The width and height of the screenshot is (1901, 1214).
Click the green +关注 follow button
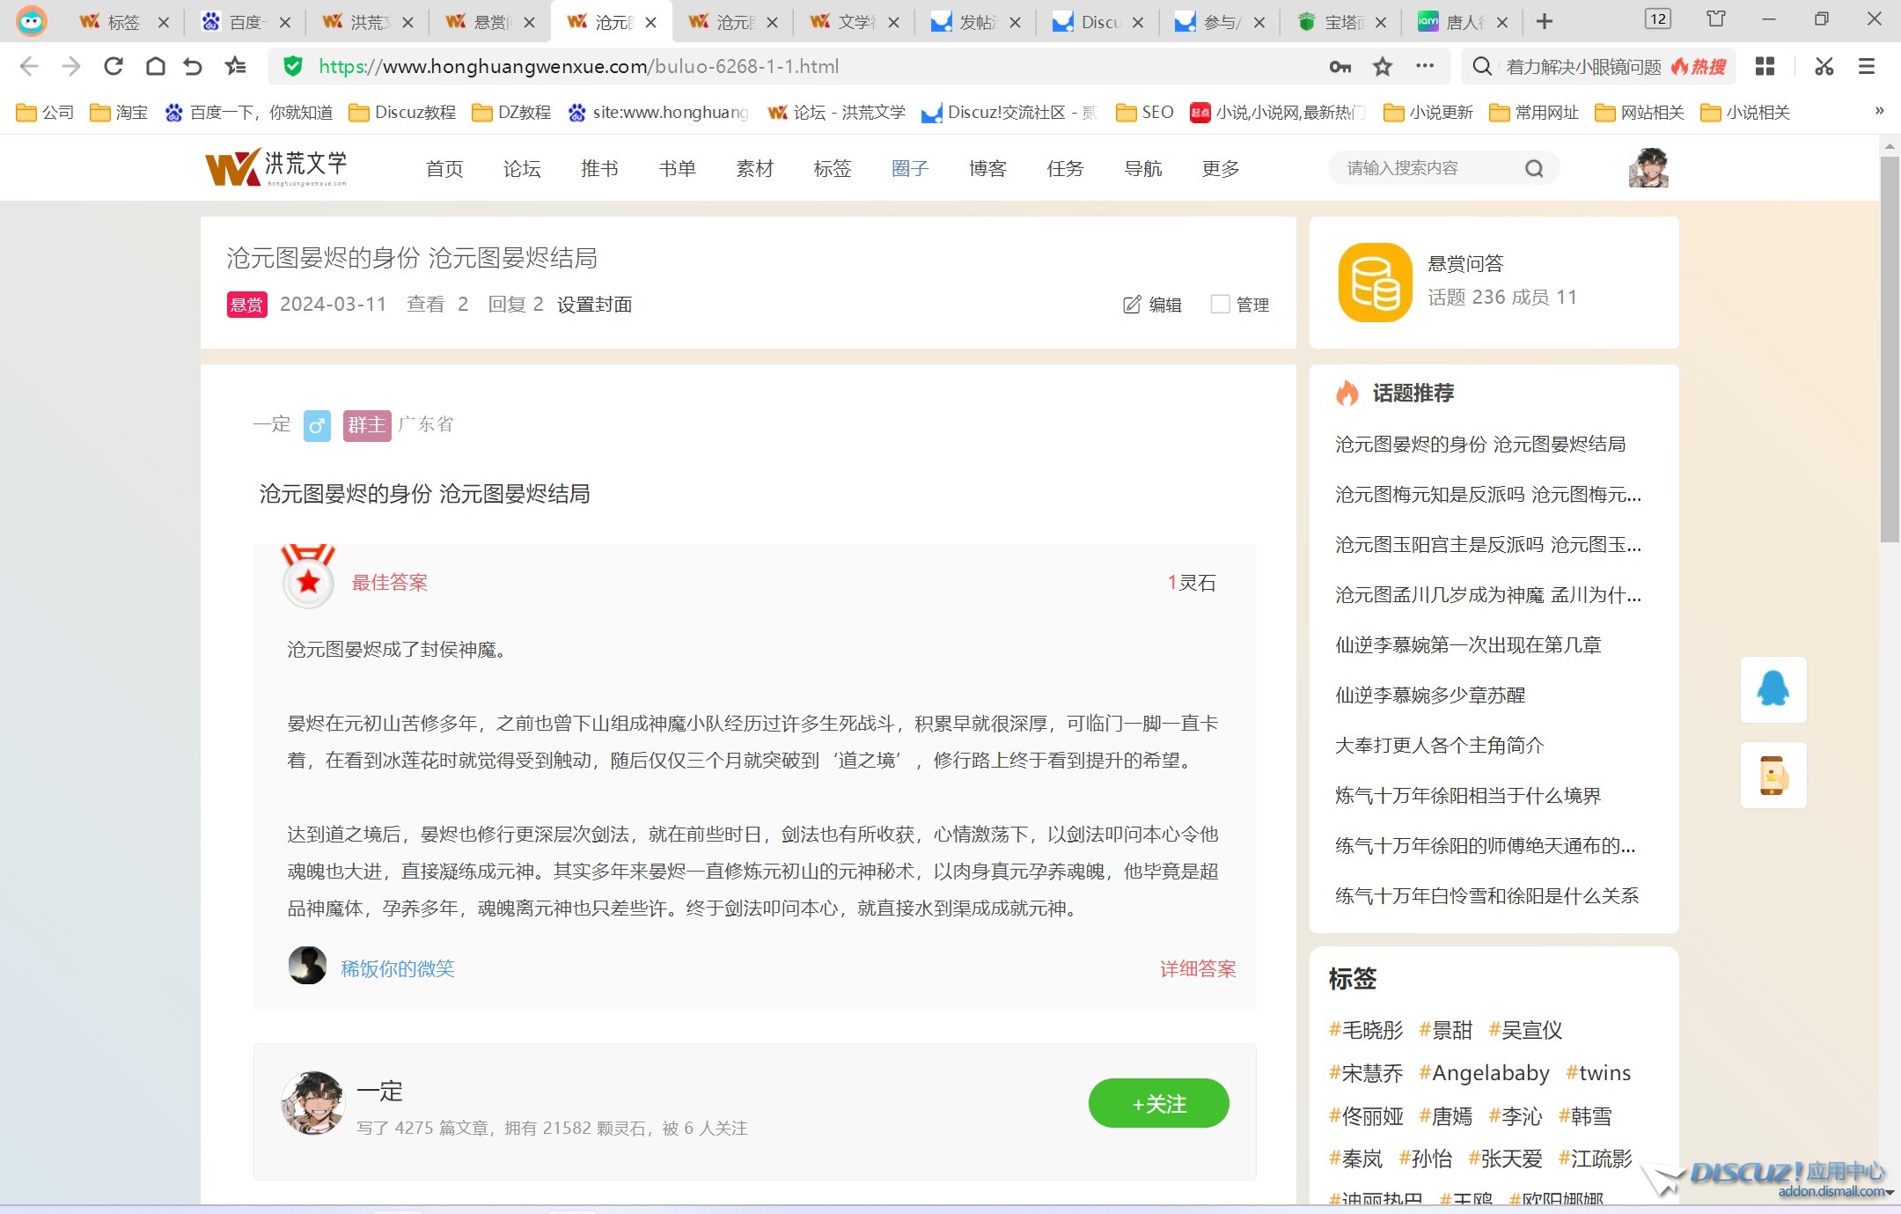tap(1158, 1103)
